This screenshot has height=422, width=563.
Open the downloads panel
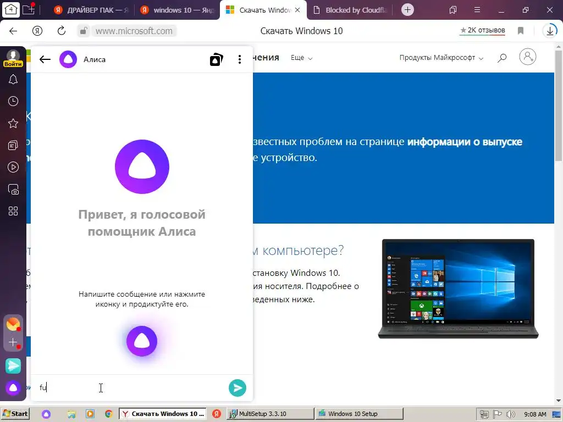click(550, 31)
